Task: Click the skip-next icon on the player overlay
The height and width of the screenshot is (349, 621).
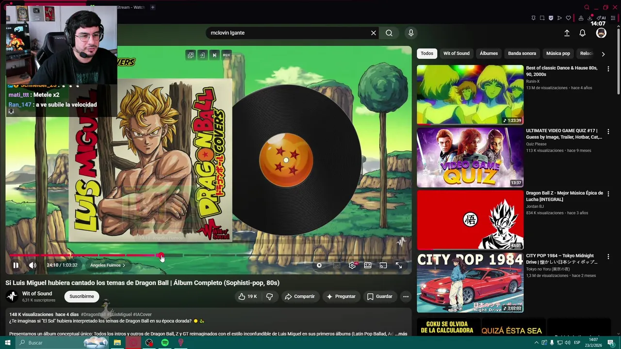Action: click(x=214, y=55)
